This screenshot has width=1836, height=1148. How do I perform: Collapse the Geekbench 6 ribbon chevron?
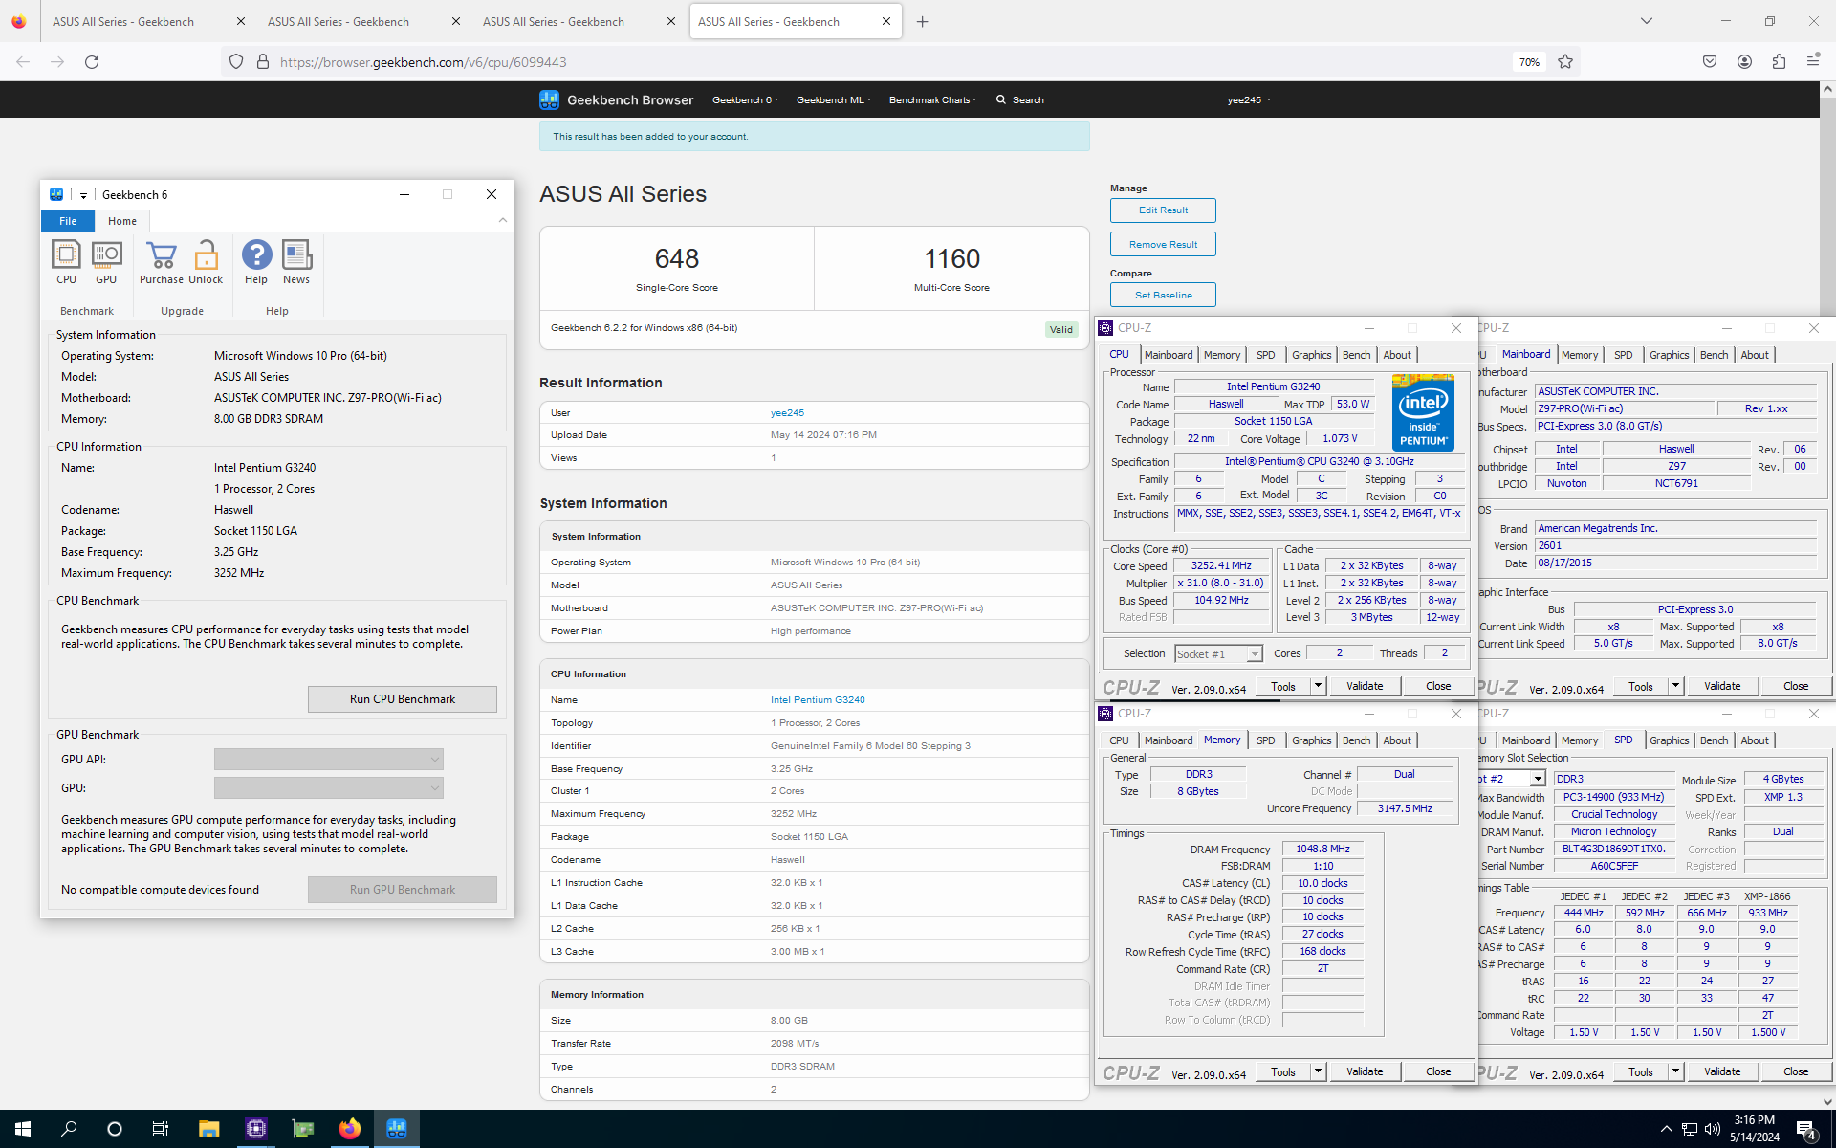503,220
